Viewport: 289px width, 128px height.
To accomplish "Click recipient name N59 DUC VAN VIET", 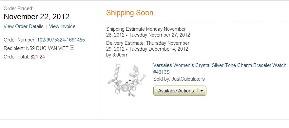I will [x=47, y=48].
